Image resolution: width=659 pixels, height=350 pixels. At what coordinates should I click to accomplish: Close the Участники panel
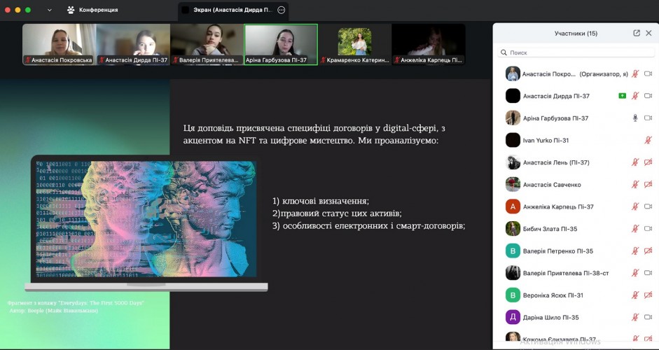pyautogui.click(x=649, y=33)
